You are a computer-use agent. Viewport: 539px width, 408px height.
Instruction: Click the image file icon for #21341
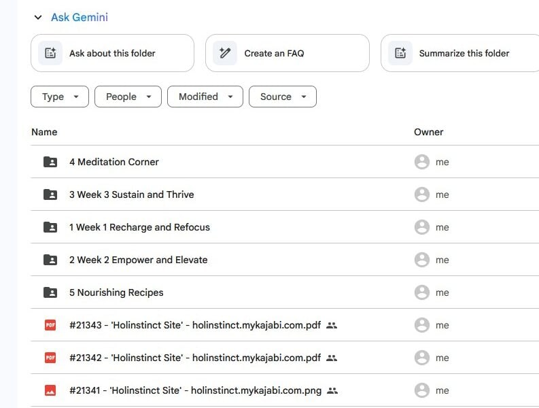click(x=50, y=390)
